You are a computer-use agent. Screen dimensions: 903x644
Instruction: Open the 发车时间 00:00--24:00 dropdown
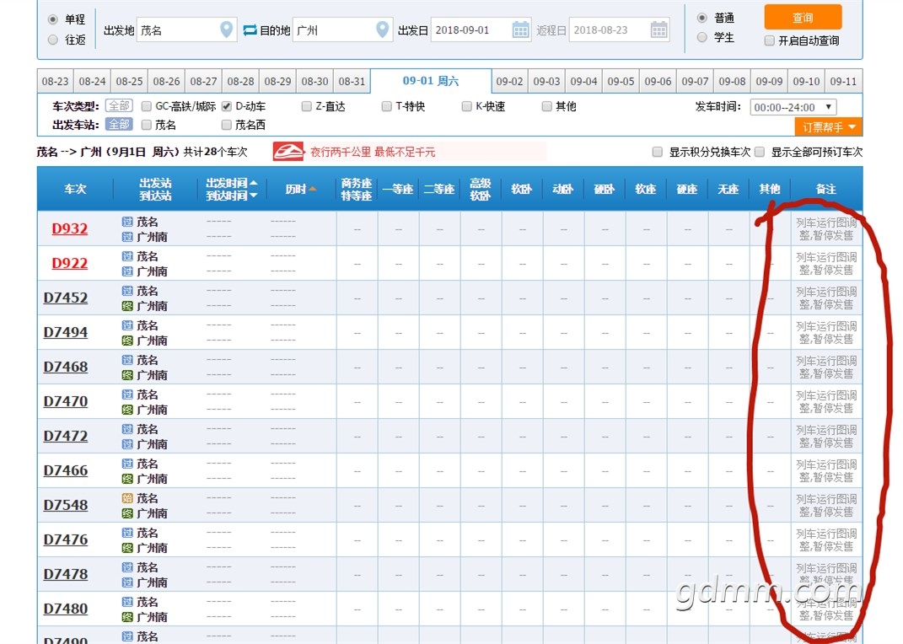point(793,107)
